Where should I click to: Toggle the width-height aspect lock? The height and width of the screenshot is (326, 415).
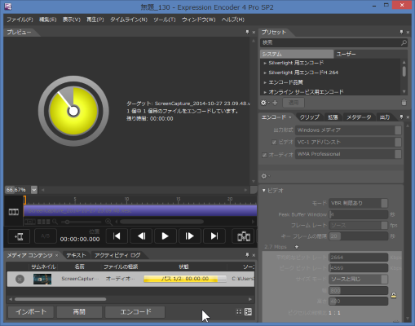(393, 295)
